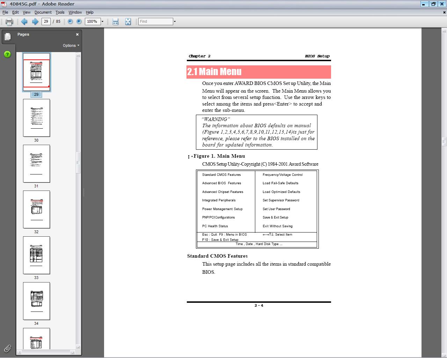
Task: Open the View menu
Action: click(x=27, y=12)
